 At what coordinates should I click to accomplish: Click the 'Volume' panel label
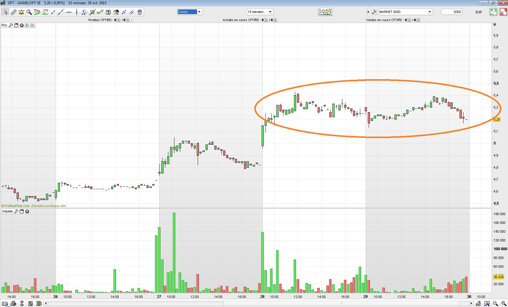point(7,212)
